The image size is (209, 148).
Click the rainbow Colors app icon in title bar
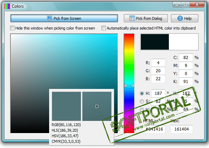[x=7, y=6]
